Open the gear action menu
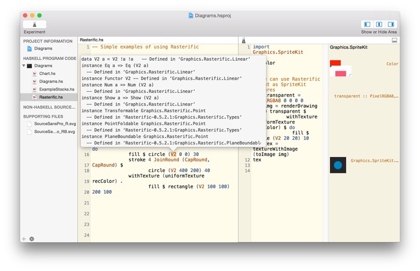 click(32, 239)
